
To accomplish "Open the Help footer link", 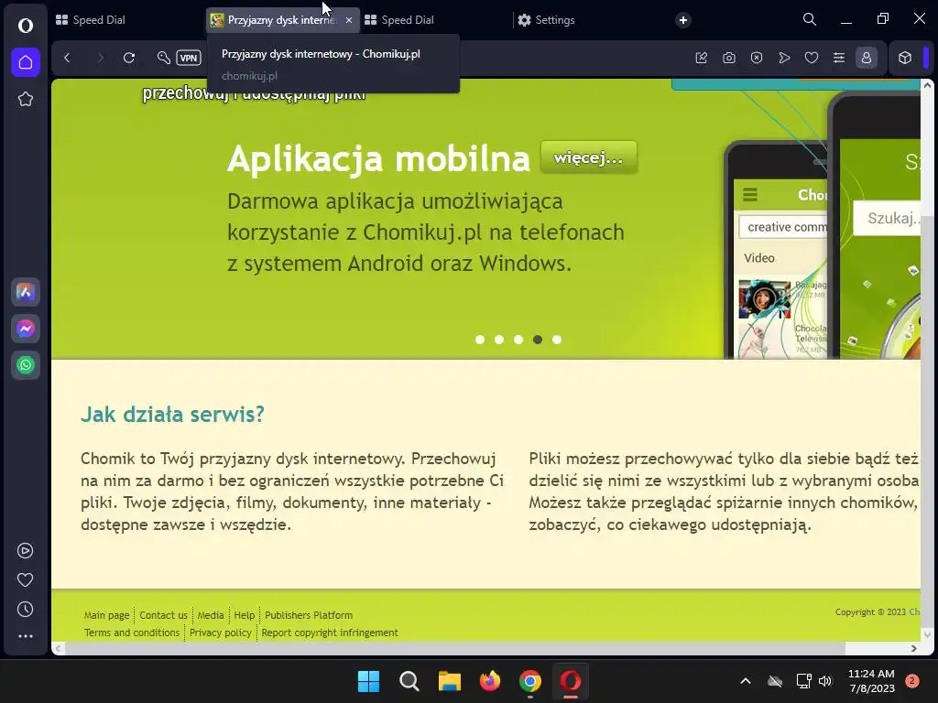I will click(244, 615).
